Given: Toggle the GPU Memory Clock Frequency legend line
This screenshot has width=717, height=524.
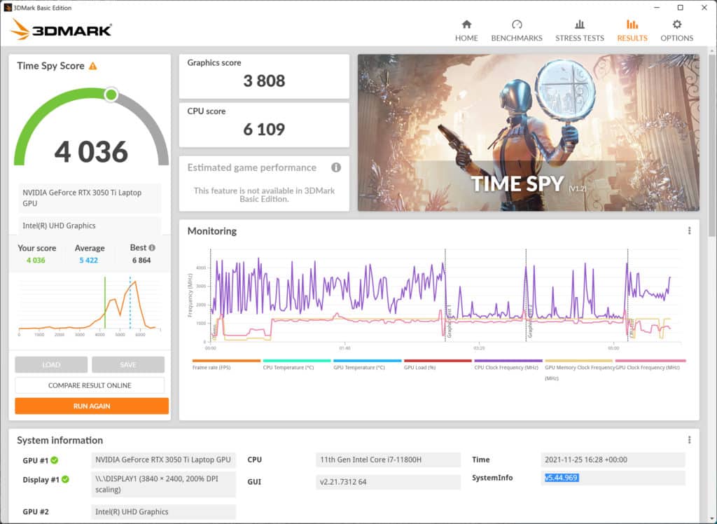Looking at the screenshot, I should click(x=579, y=370).
